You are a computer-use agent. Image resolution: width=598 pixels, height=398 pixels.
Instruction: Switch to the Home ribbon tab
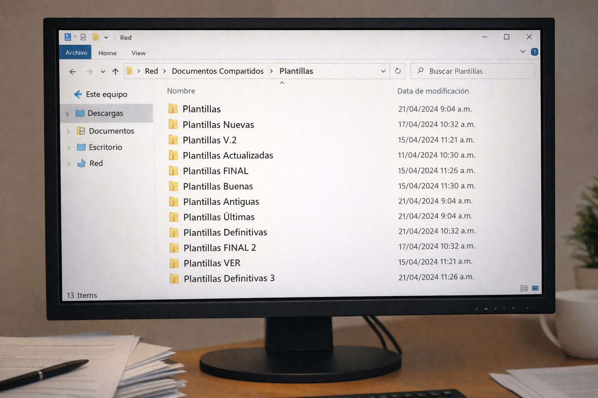[x=107, y=53]
